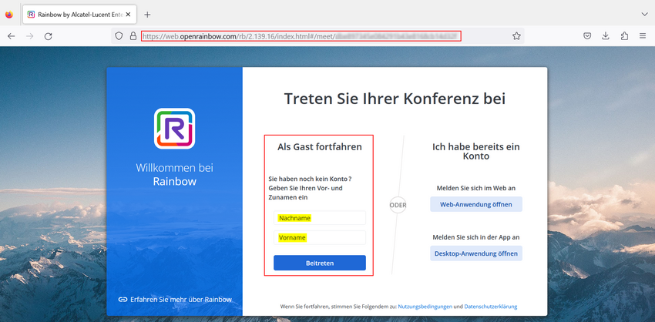
Task: Open the tracking protection shield icon
Action: [119, 36]
